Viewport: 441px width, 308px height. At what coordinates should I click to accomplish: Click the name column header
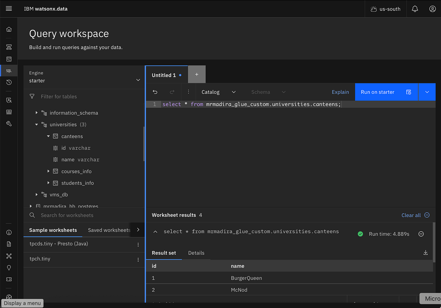[238, 266]
